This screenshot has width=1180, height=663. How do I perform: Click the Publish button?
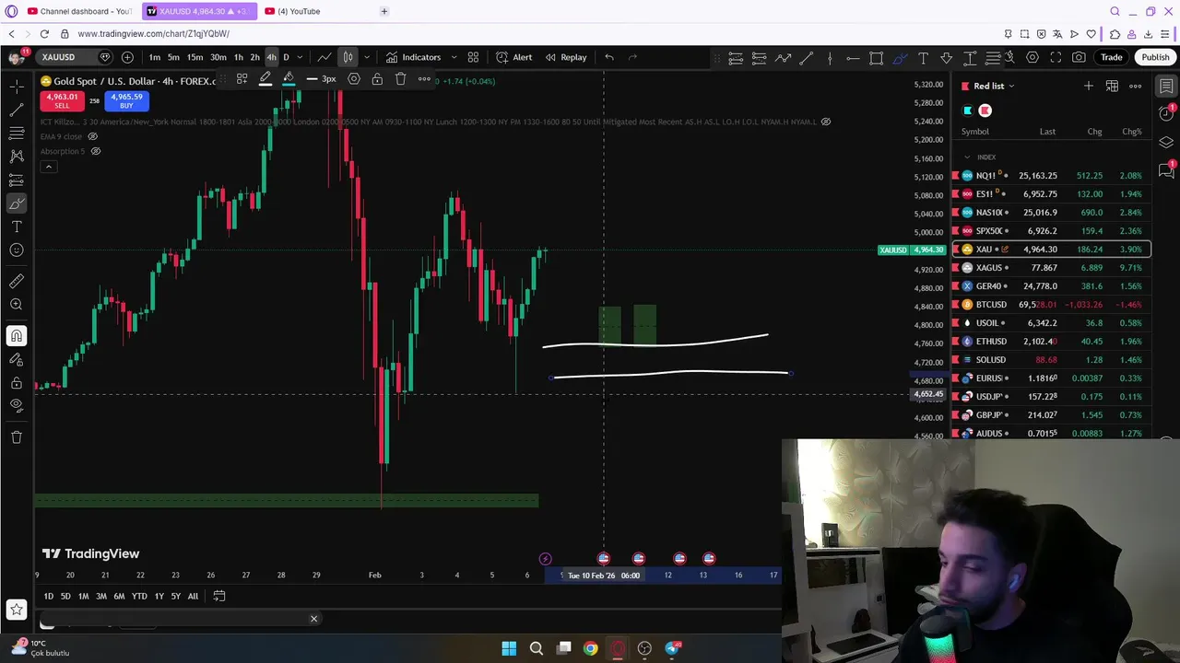tap(1155, 57)
